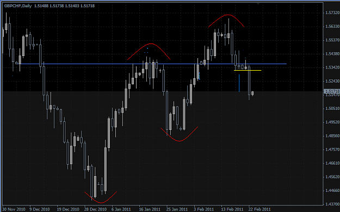Click the 13 Feb 2011 date label
The height and width of the screenshot is (212, 340).
point(232,209)
